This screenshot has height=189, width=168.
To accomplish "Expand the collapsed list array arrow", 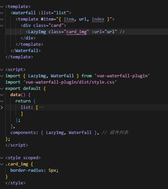I will tap(2, 107).
